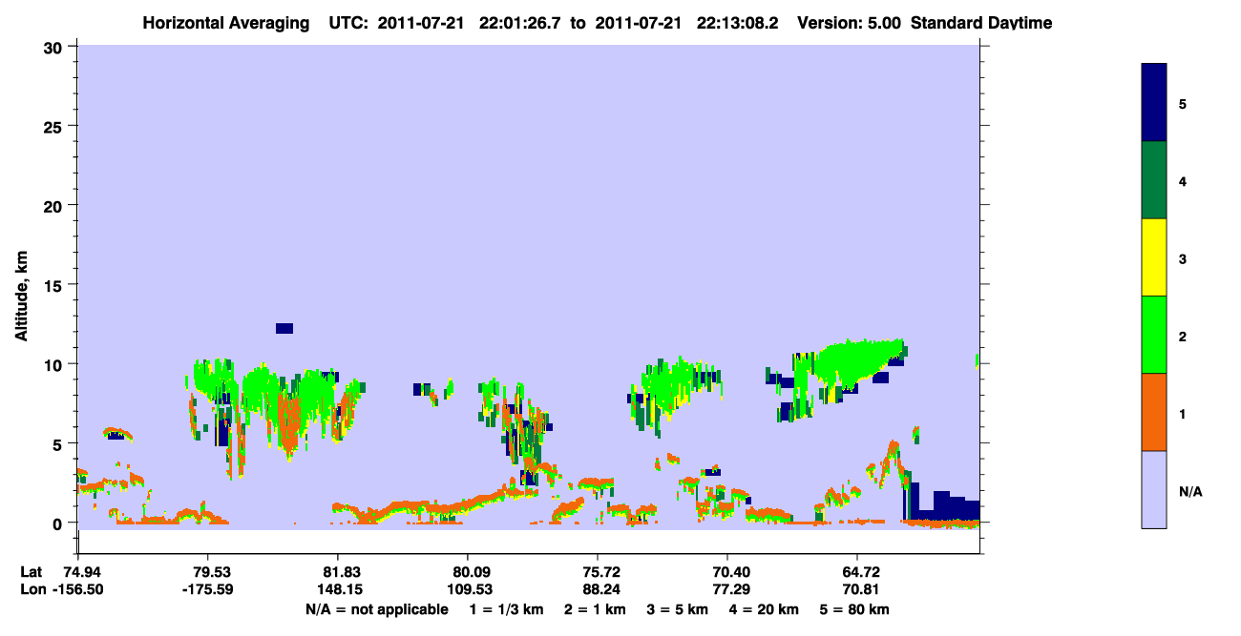Click the '5 = 80 km' legend entry
Image resolution: width=1241 pixels, height=636 pixels.
pyautogui.click(x=855, y=609)
